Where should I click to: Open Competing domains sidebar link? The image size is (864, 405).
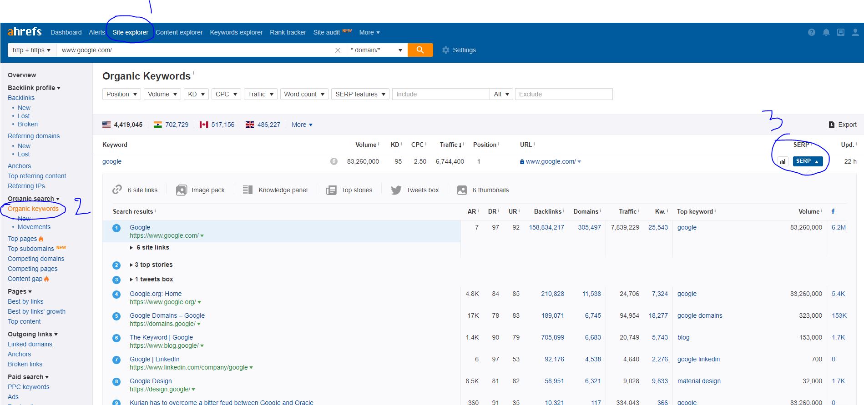pos(36,259)
